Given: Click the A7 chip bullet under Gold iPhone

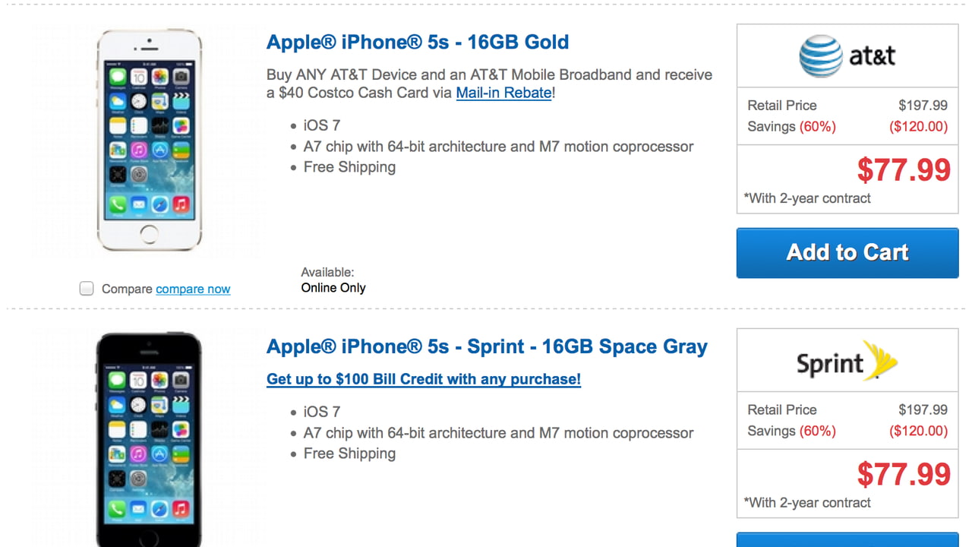Looking at the screenshot, I should pyautogui.click(x=498, y=147).
